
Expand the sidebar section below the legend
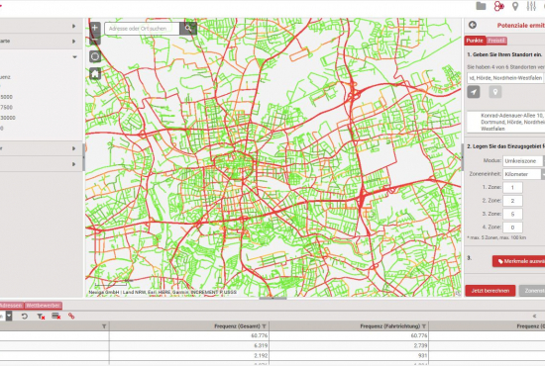click(73, 148)
